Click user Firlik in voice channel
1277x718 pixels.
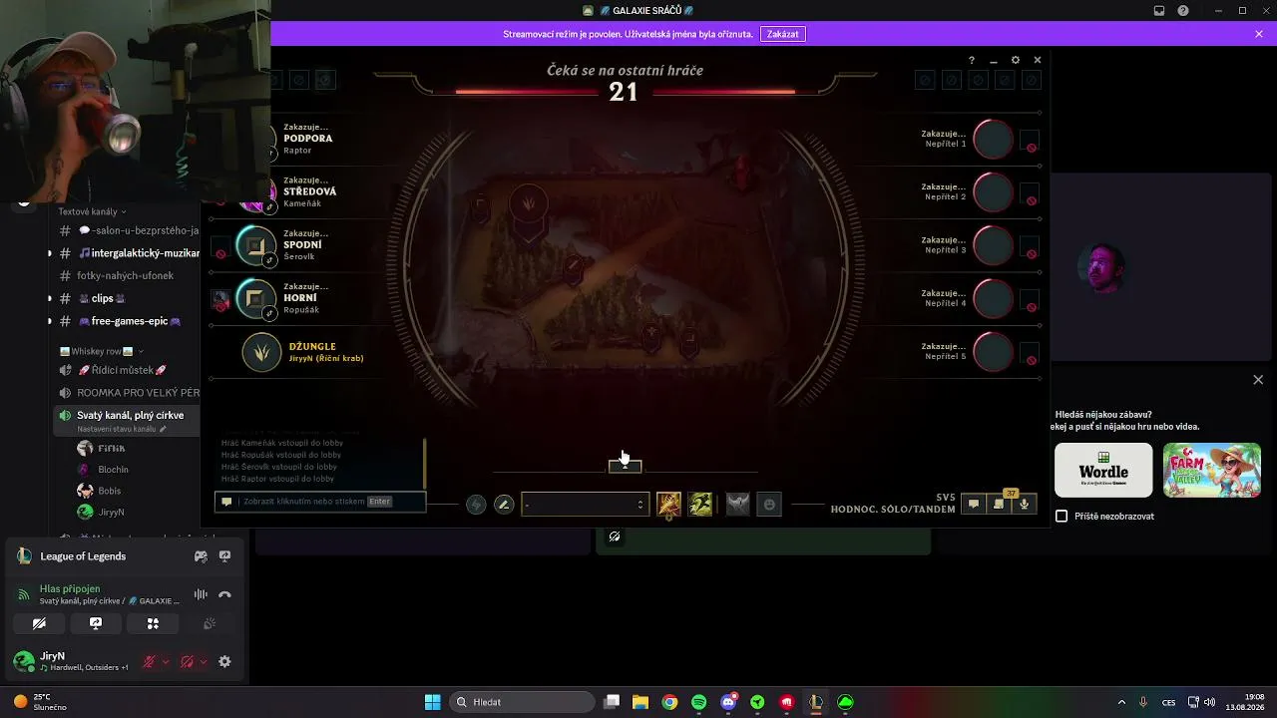click(x=112, y=449)
